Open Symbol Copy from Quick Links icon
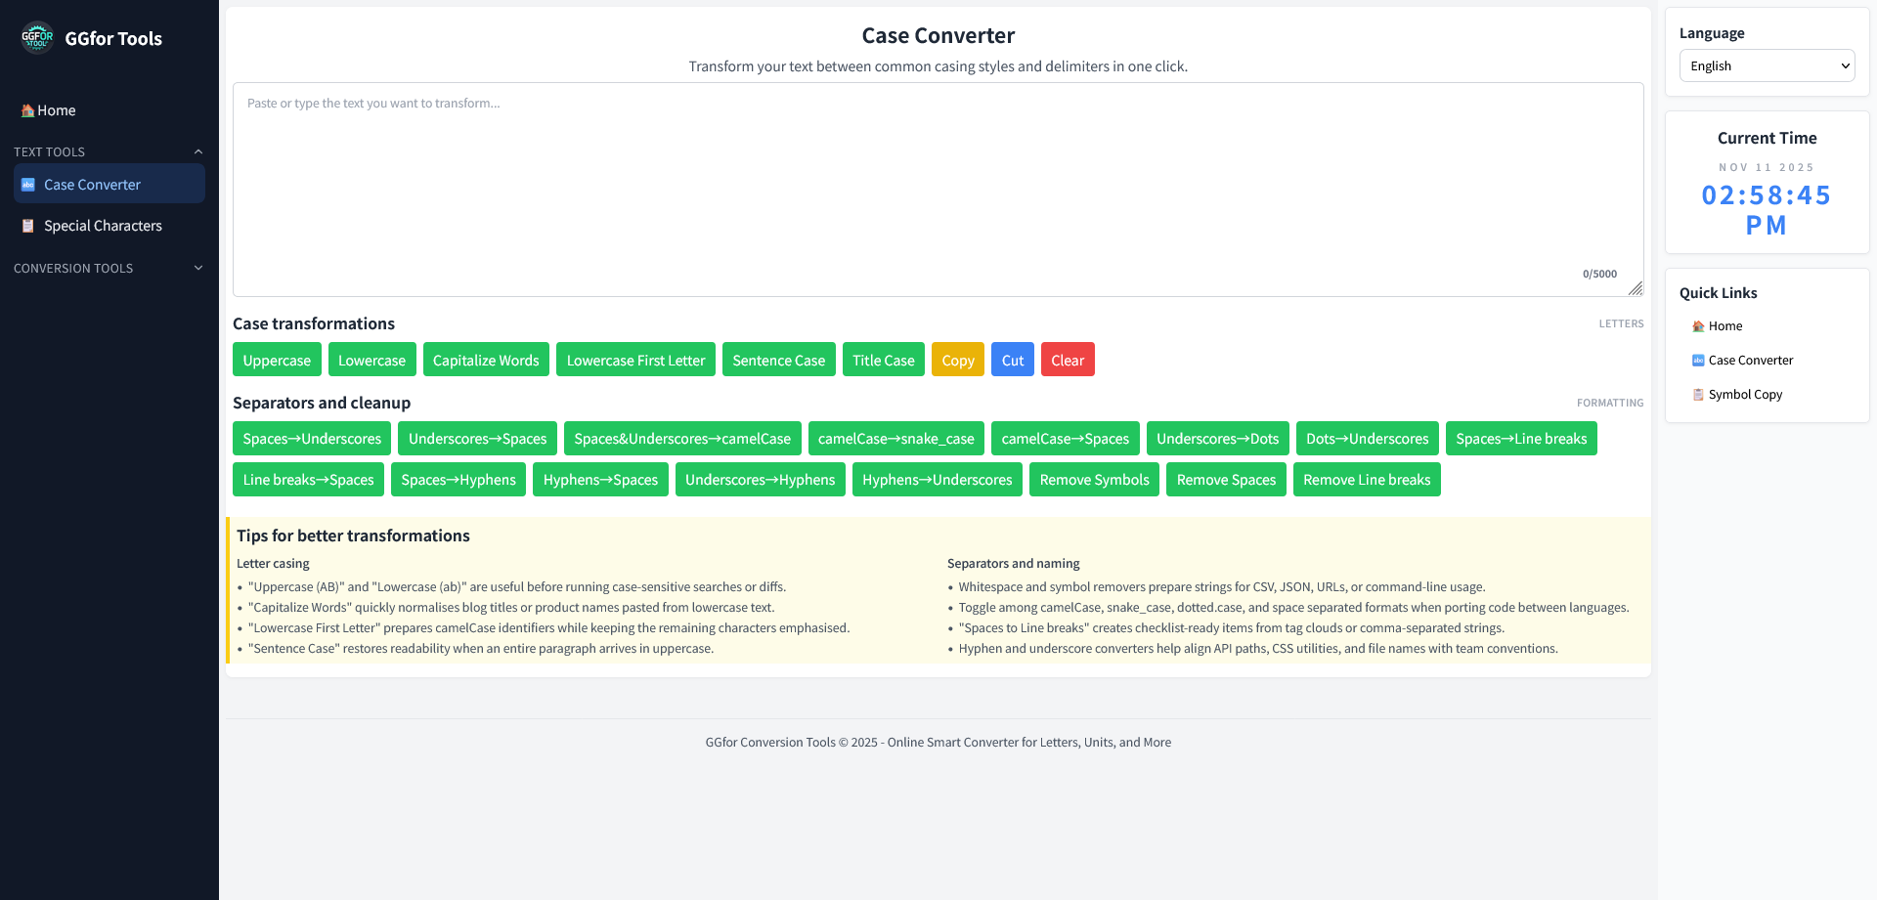The width and height of the screenshot is (1877, 900). click(x=1699, y=394)
